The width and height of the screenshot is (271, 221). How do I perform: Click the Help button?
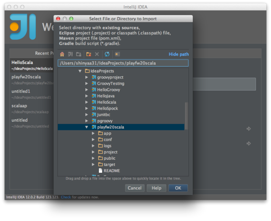156,188
